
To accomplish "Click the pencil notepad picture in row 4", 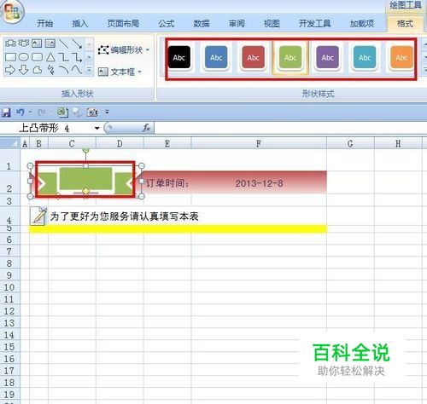I will pos(38,216).
